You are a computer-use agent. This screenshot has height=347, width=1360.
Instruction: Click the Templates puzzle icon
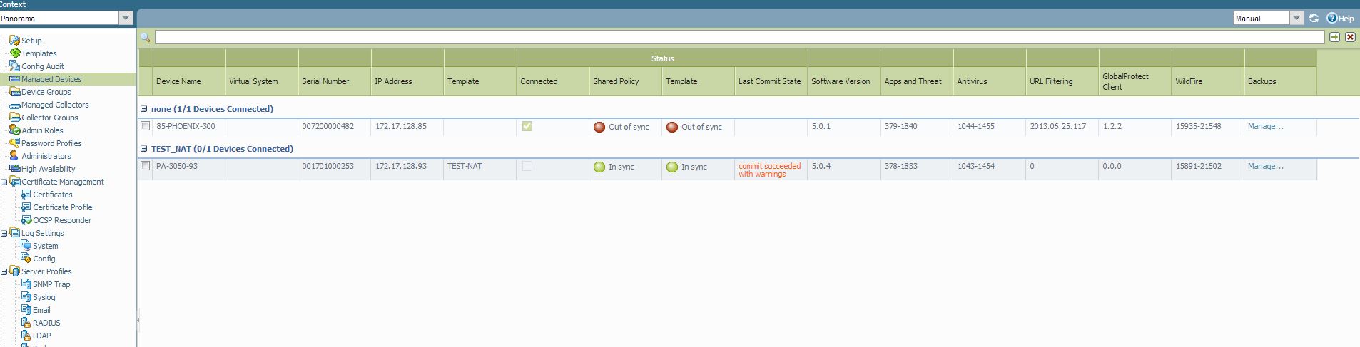click(14, 53)
